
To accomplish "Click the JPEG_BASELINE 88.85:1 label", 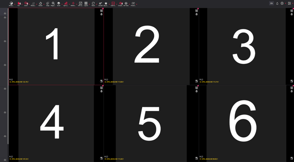I will [x=210, y=159].
